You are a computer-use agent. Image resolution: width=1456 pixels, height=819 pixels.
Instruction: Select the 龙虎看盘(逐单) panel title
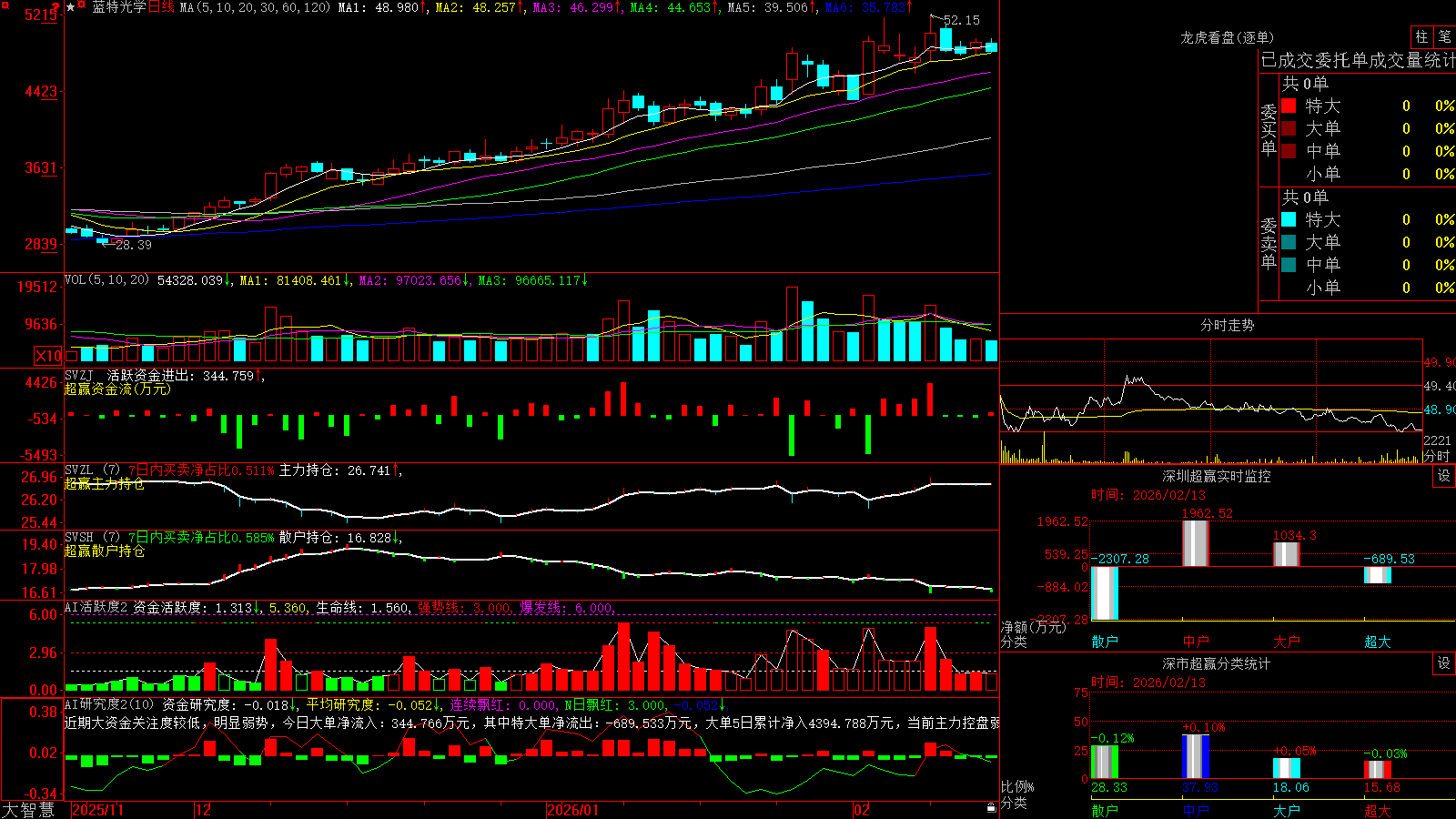[x=1227, y=37]
